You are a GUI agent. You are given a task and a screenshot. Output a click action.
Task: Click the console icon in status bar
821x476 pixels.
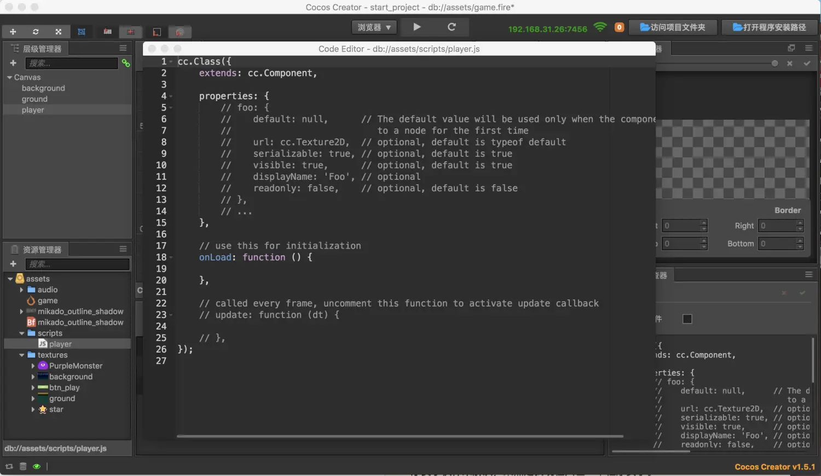click(x=9, y=466)
